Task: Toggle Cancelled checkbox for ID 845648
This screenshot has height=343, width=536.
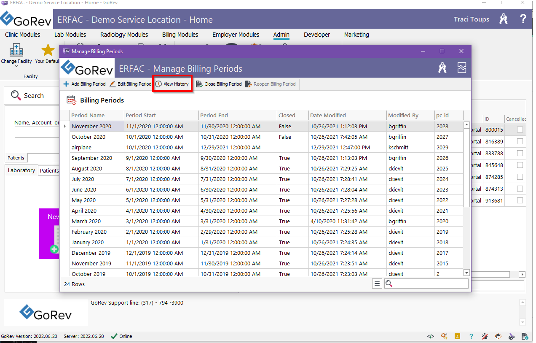Action: tap(520, 165)
